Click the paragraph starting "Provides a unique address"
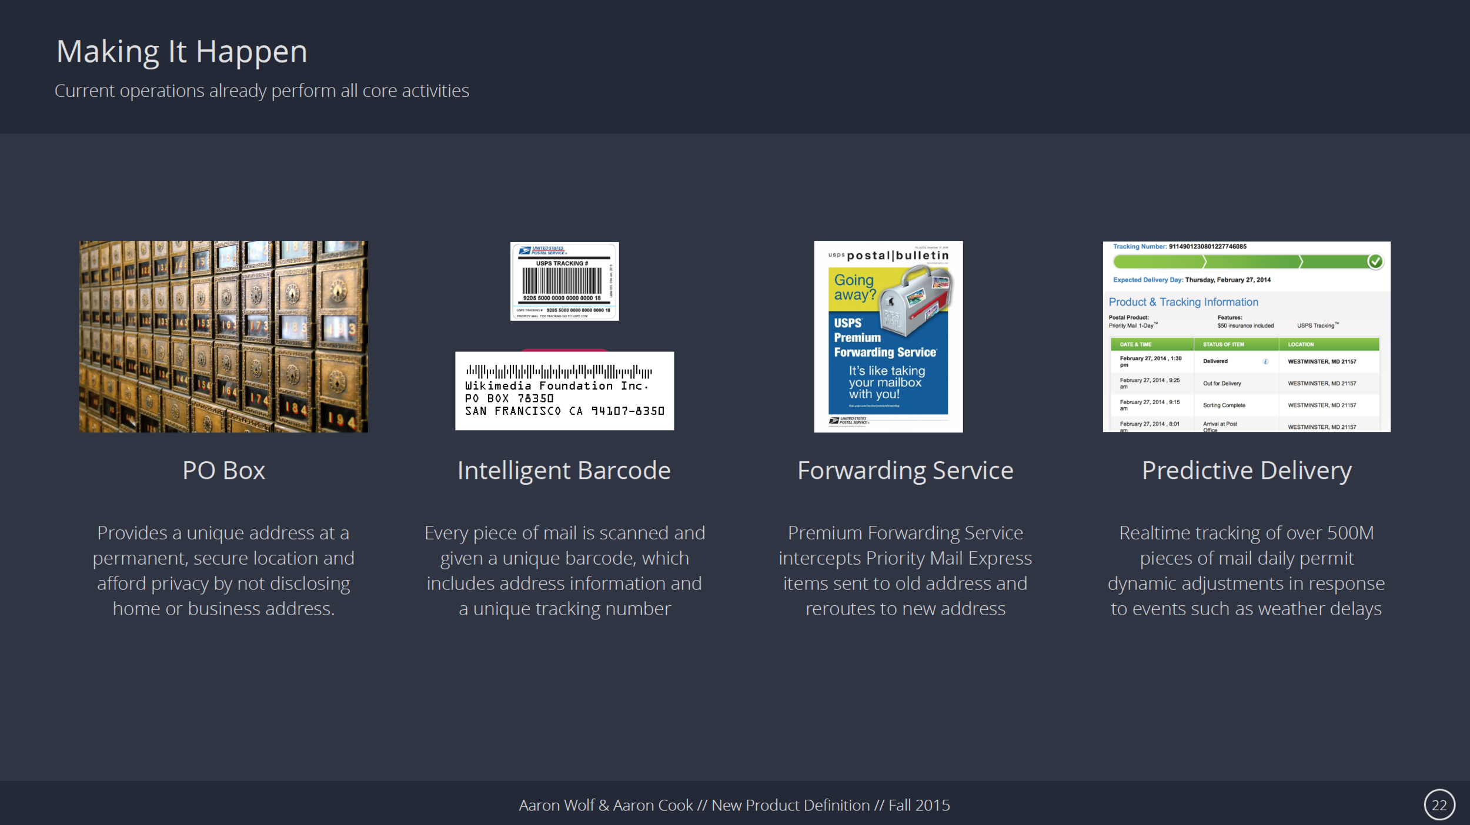 (223, 571)
